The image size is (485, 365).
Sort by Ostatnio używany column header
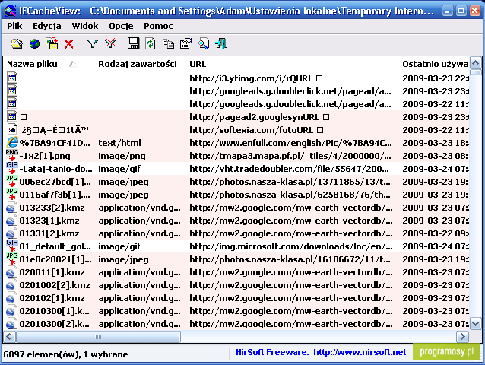tap(433, 64)
